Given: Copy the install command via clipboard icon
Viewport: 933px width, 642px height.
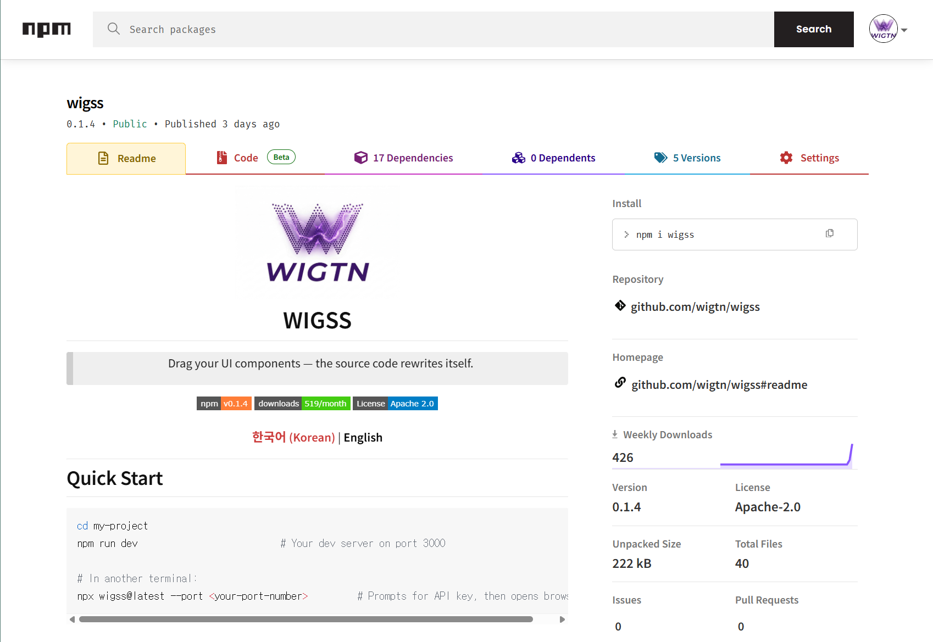Looking at the screenshot, I should [829, 233].
